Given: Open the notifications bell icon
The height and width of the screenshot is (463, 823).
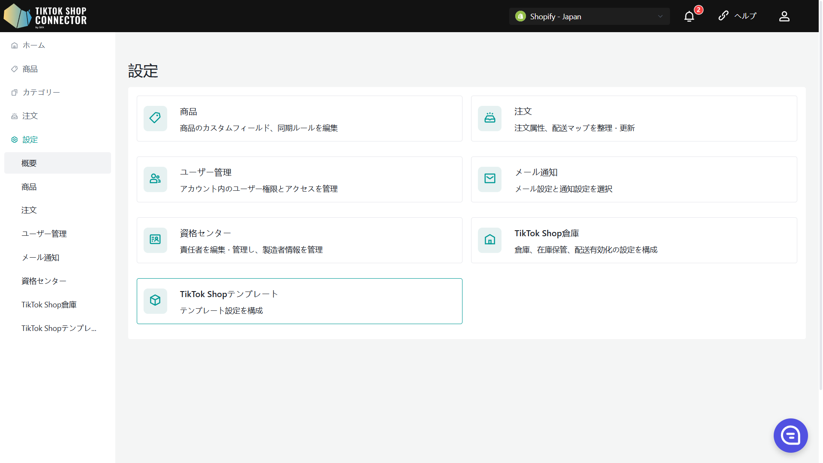Looking at the screenshot, I should pyautogui.click(x=689, y=17).
